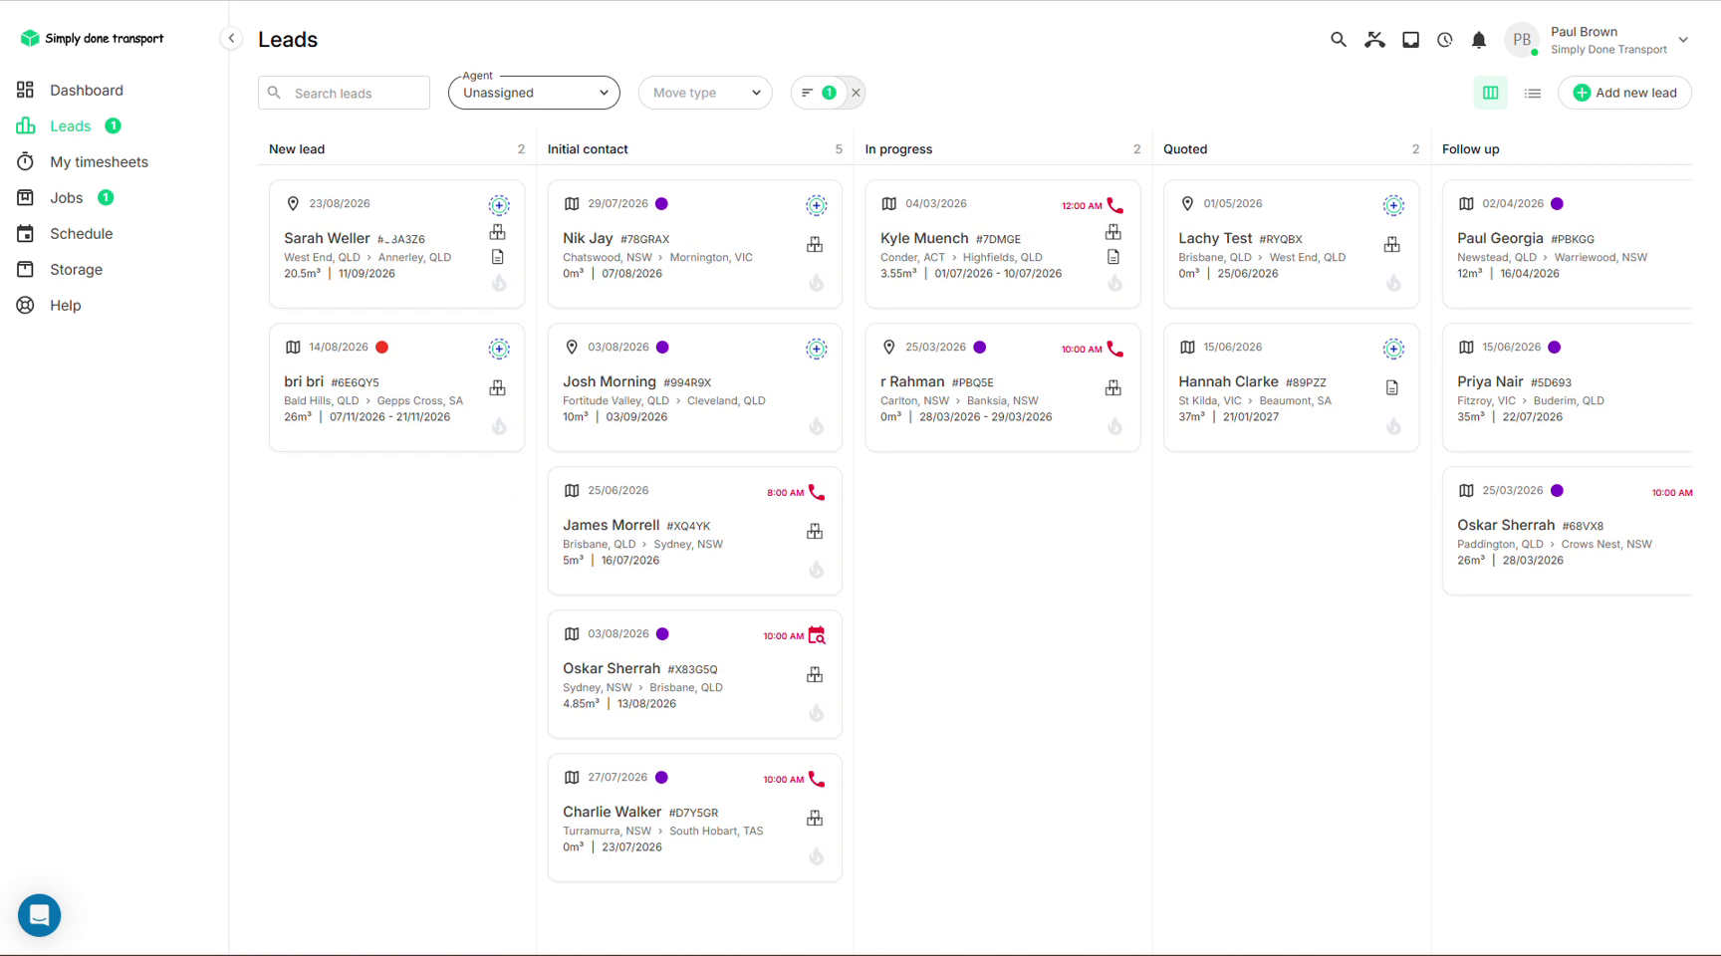1721x956 pixels.
Task: Click the purple status dot on Nik Jay card
Action: coord(662,204)
